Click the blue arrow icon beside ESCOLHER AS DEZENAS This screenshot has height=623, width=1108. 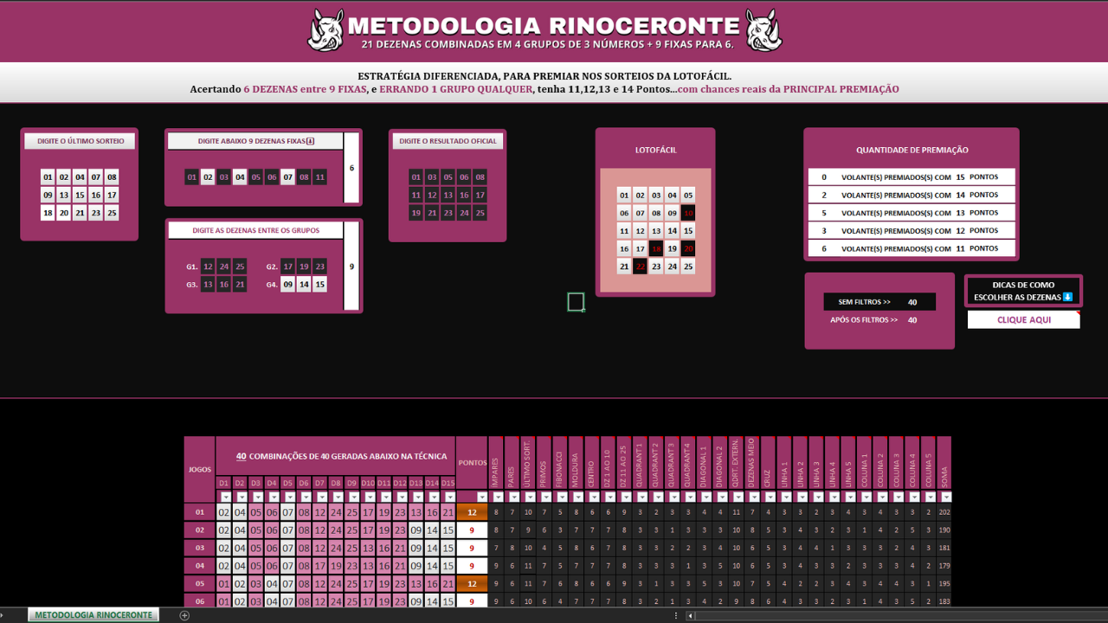coord(1067,297)
